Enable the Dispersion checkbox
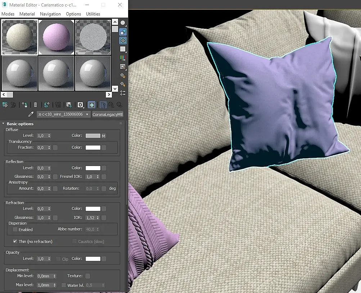The height and width of the screenshot is (293, 361). [15, 230]
